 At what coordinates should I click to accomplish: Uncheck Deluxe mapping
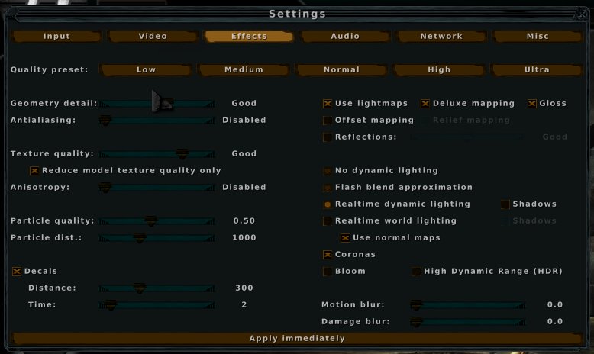coord(425,103)
